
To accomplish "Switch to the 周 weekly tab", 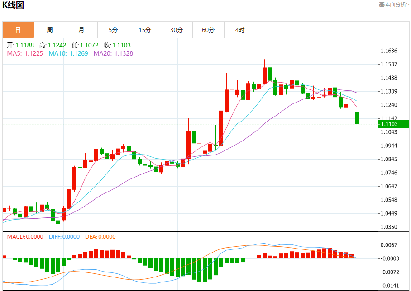I will click(50, 30).
